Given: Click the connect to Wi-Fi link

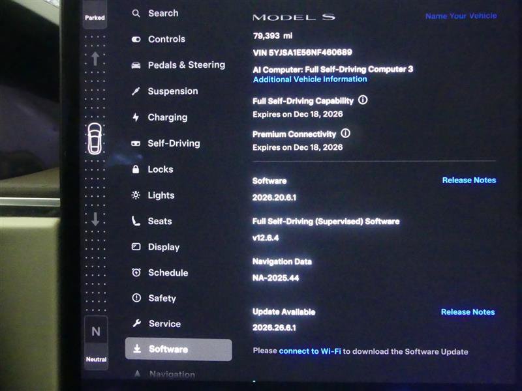Looking at the screenshot, I should [x=310, y=351].
